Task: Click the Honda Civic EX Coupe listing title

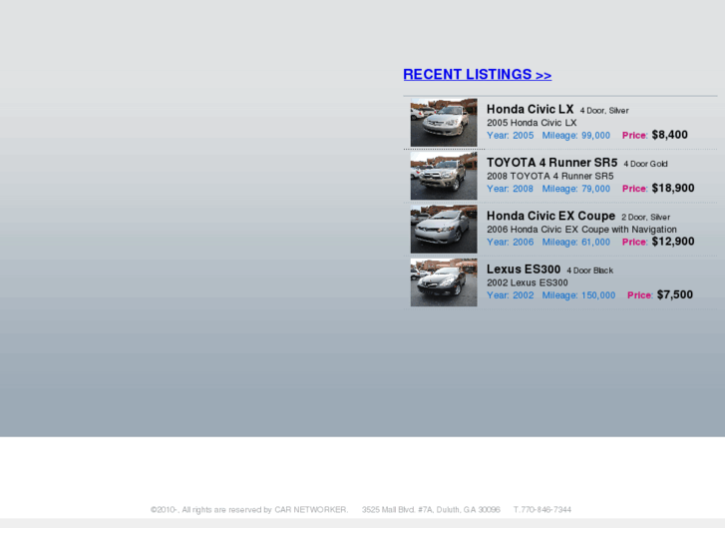Action: 550,216
